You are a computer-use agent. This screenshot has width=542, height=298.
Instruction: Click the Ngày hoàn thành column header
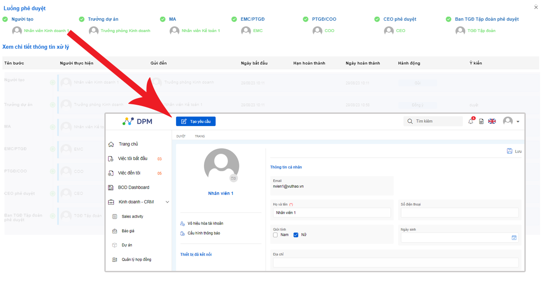coord(363,63)
